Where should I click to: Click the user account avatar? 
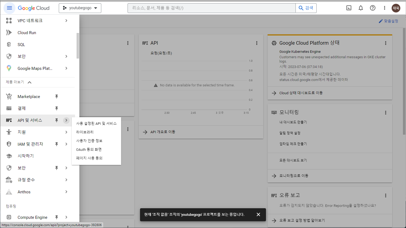(x=396, y=8)
